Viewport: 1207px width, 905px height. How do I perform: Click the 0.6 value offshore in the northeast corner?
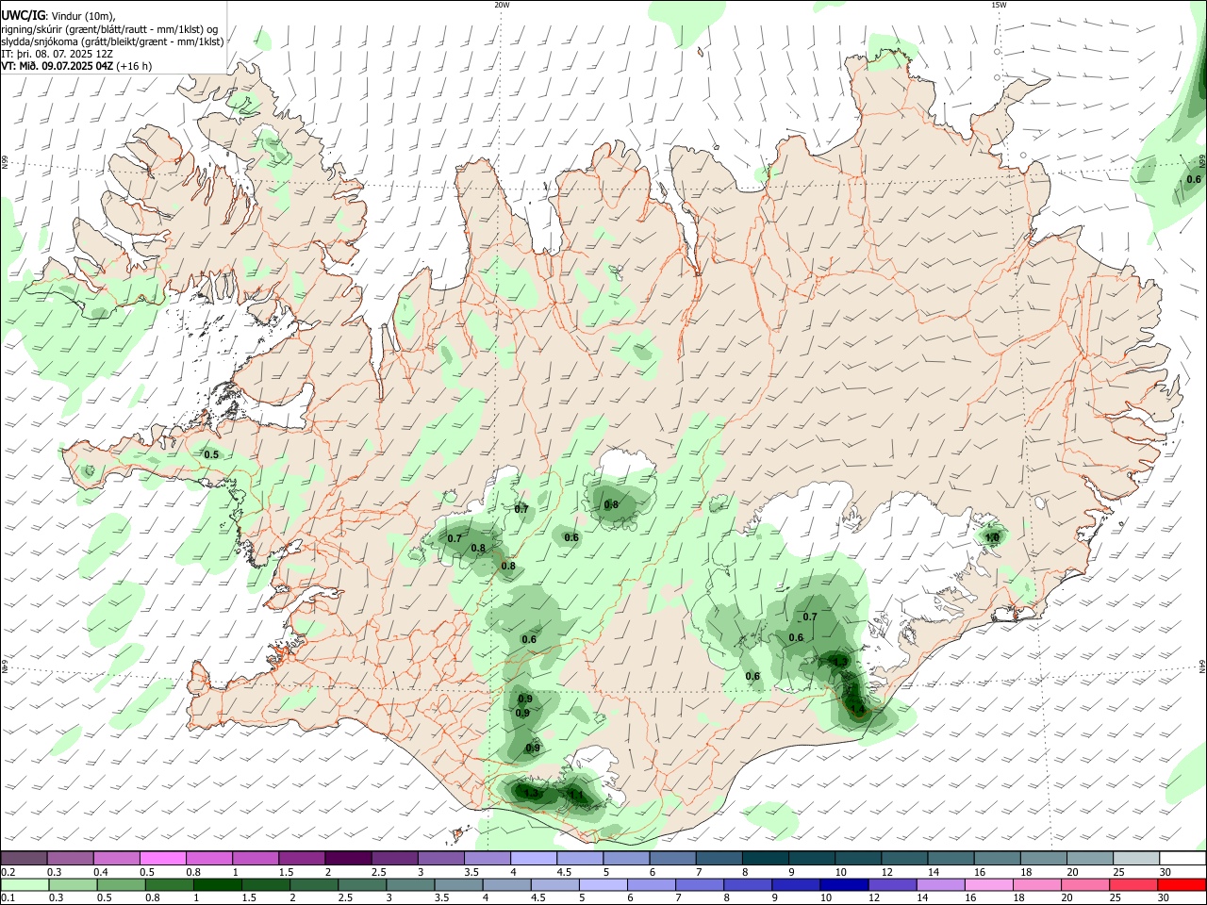pyautogui.click(x=1194, y=179)
